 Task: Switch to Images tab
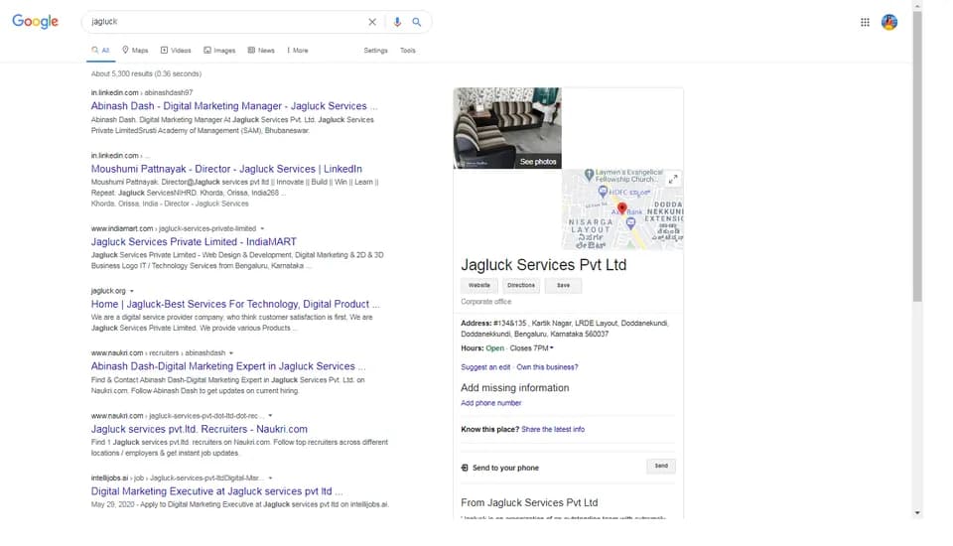coord(219,51)
